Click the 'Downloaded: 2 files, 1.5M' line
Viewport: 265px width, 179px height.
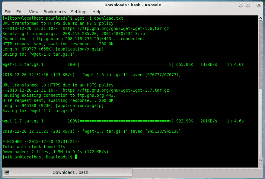[56, 152]
